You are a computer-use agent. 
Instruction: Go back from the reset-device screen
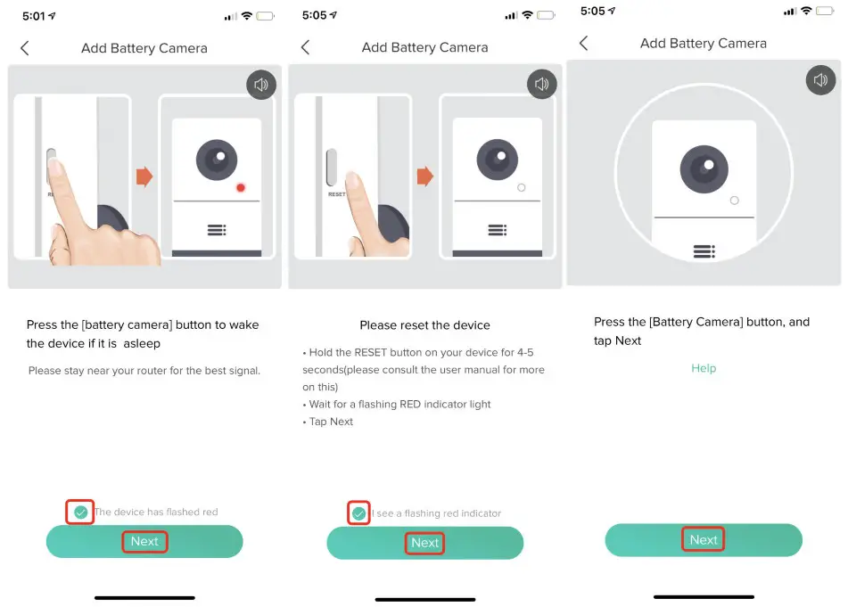pyautogui.click(x=306, y=48)
